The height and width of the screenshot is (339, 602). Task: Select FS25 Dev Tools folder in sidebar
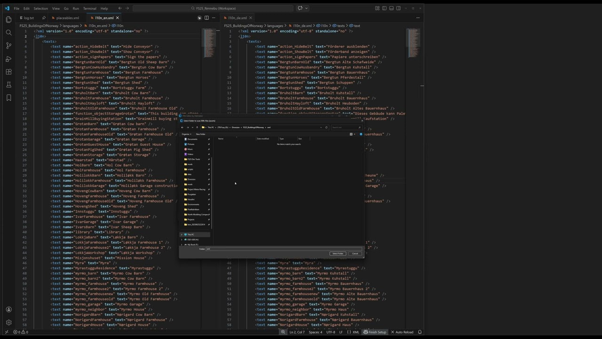(x=194, y=159)
